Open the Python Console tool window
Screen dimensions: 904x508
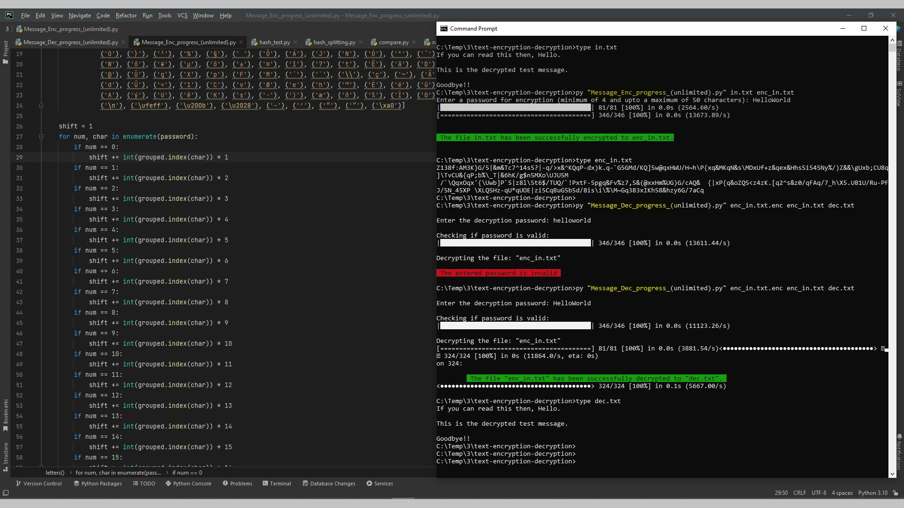pyautogui.click(x=188, y=484)
